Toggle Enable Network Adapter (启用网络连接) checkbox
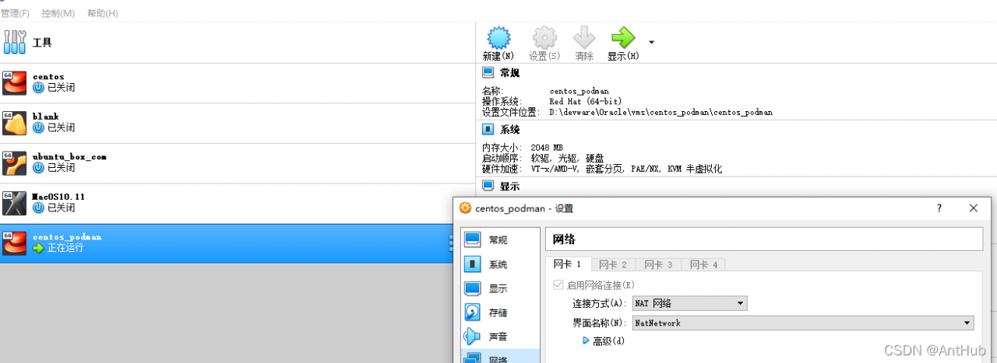This screenshot has width=997, height=363. pyautogui.click(x=558, y=285)
